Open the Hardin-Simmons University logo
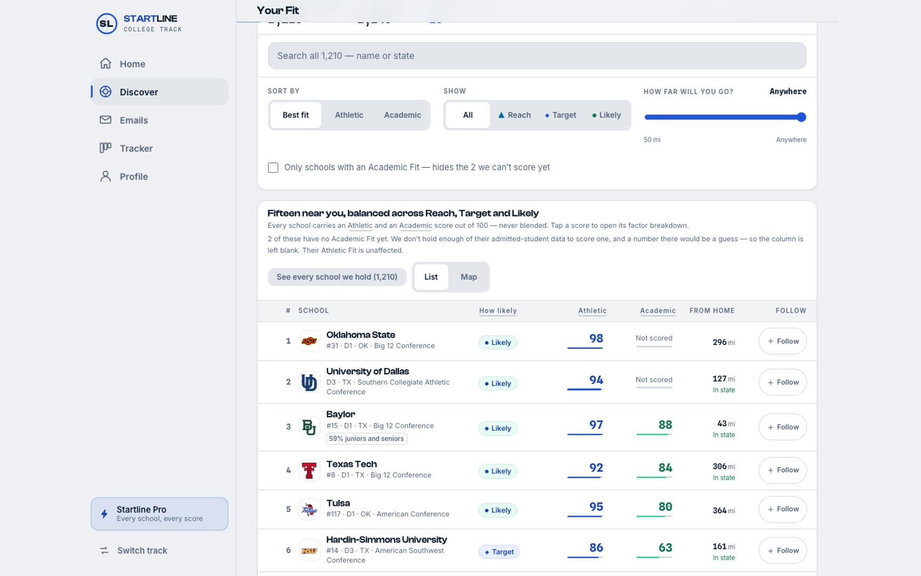Viewport: 921px width, 576px height. [309, 551]
